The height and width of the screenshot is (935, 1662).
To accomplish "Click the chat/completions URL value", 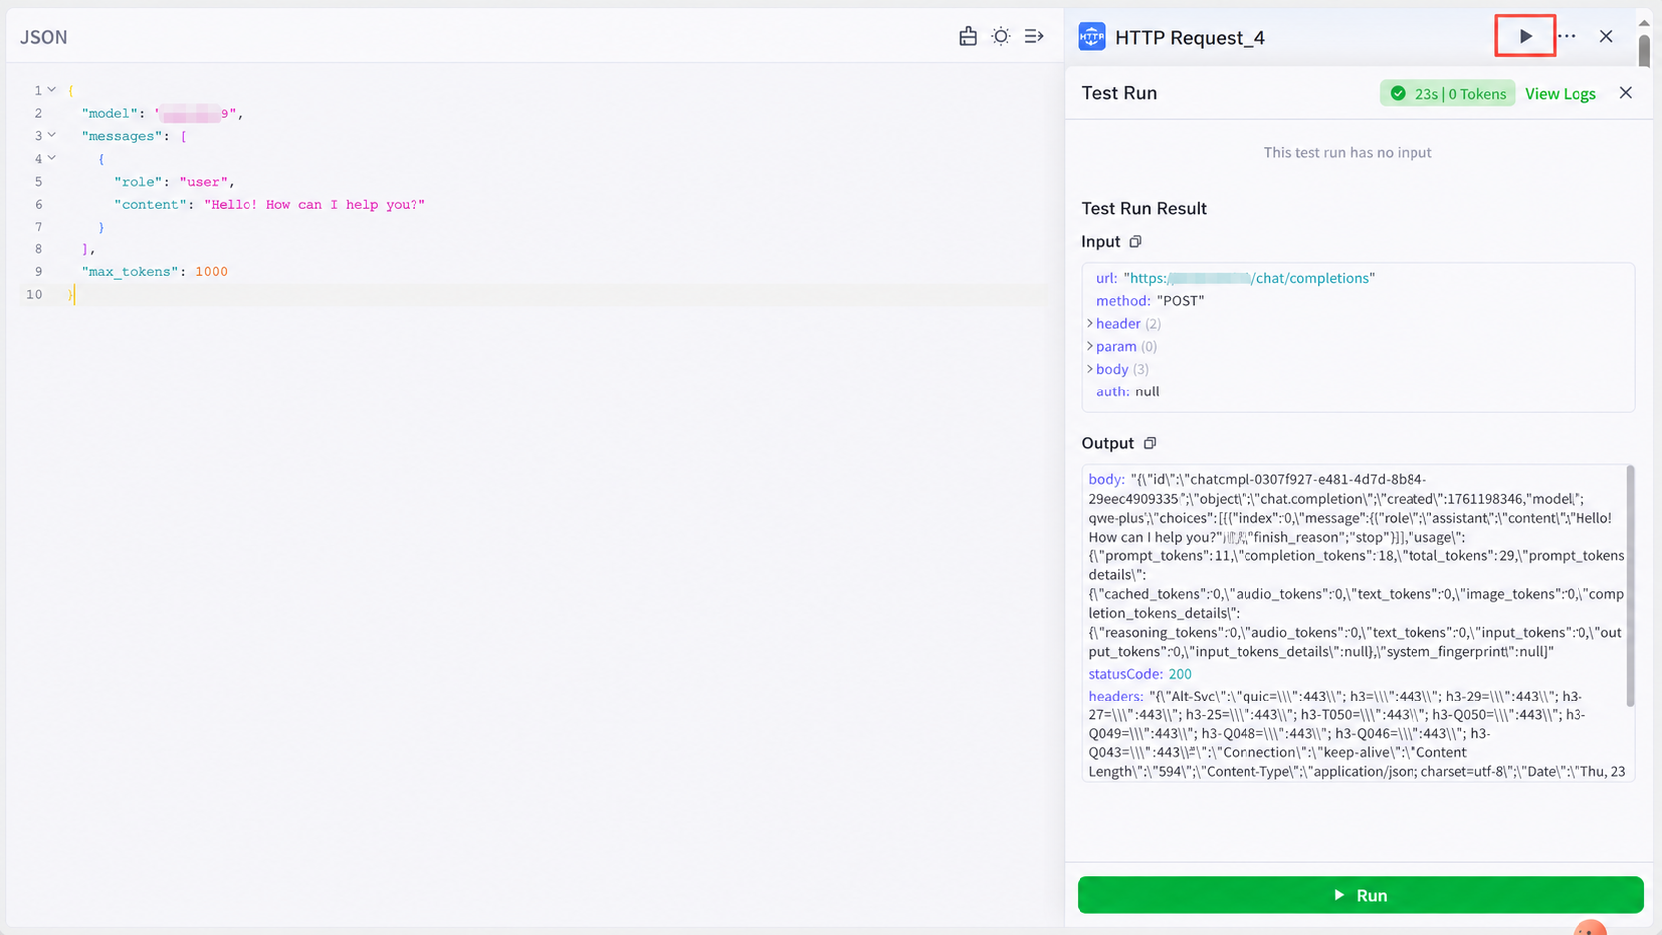I will click(x=1249, y=279).
